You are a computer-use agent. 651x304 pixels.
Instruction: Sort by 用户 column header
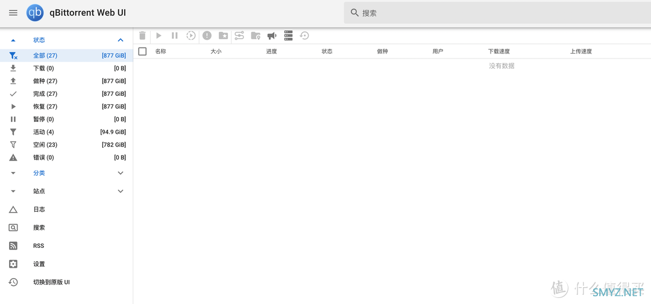pyautogui.click(x=438, y=51)
